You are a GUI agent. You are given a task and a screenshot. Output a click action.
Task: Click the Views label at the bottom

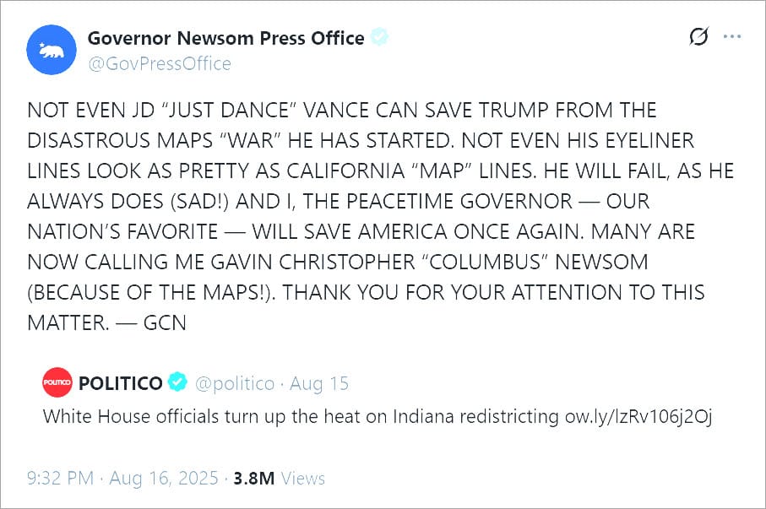pos(303,479)
